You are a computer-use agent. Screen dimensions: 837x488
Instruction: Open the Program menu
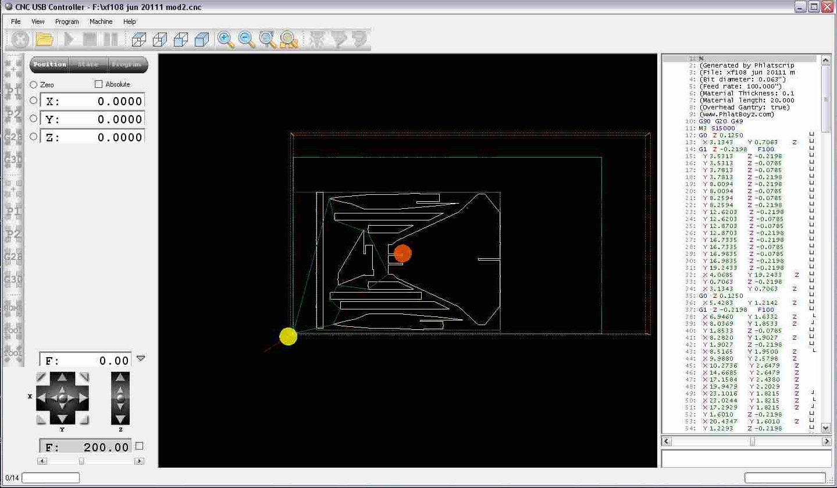click(x=67, y=22)
